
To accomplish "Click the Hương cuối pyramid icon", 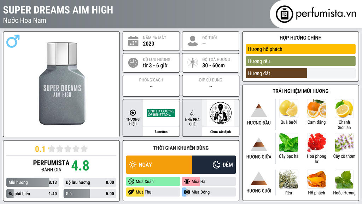I will [259, 178].
